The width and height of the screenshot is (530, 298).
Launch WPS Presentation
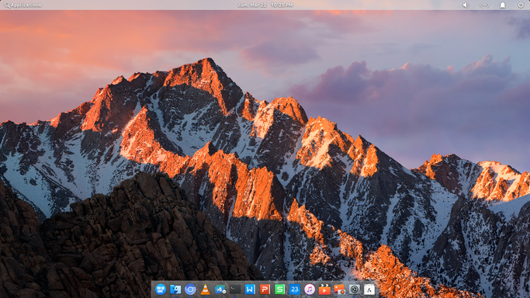click(265, 289)
